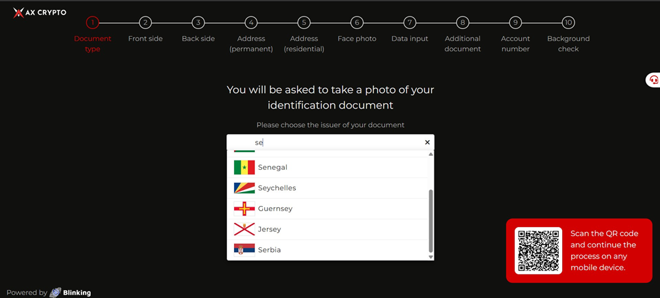Select step 8 Additional document
Image resolution: width=660 pixels, height=298 pixels.
pos(463,23)
